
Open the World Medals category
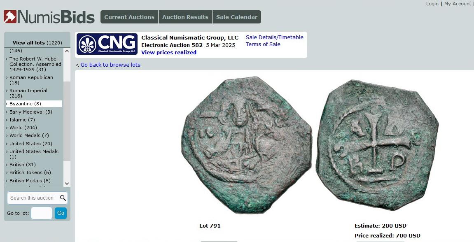[x=29, y=135]
